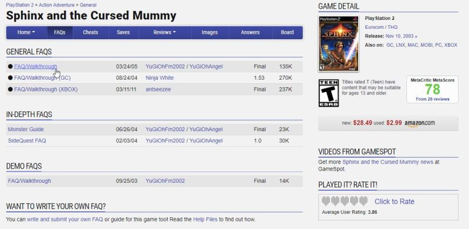Open the Help Files link
469x229 pixels.
click(x=205, y=219)
